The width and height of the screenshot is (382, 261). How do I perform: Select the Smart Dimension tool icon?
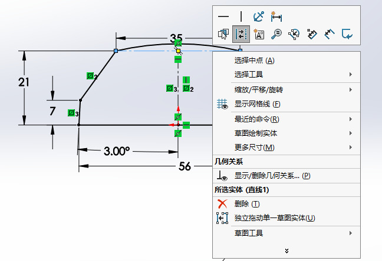276,16
